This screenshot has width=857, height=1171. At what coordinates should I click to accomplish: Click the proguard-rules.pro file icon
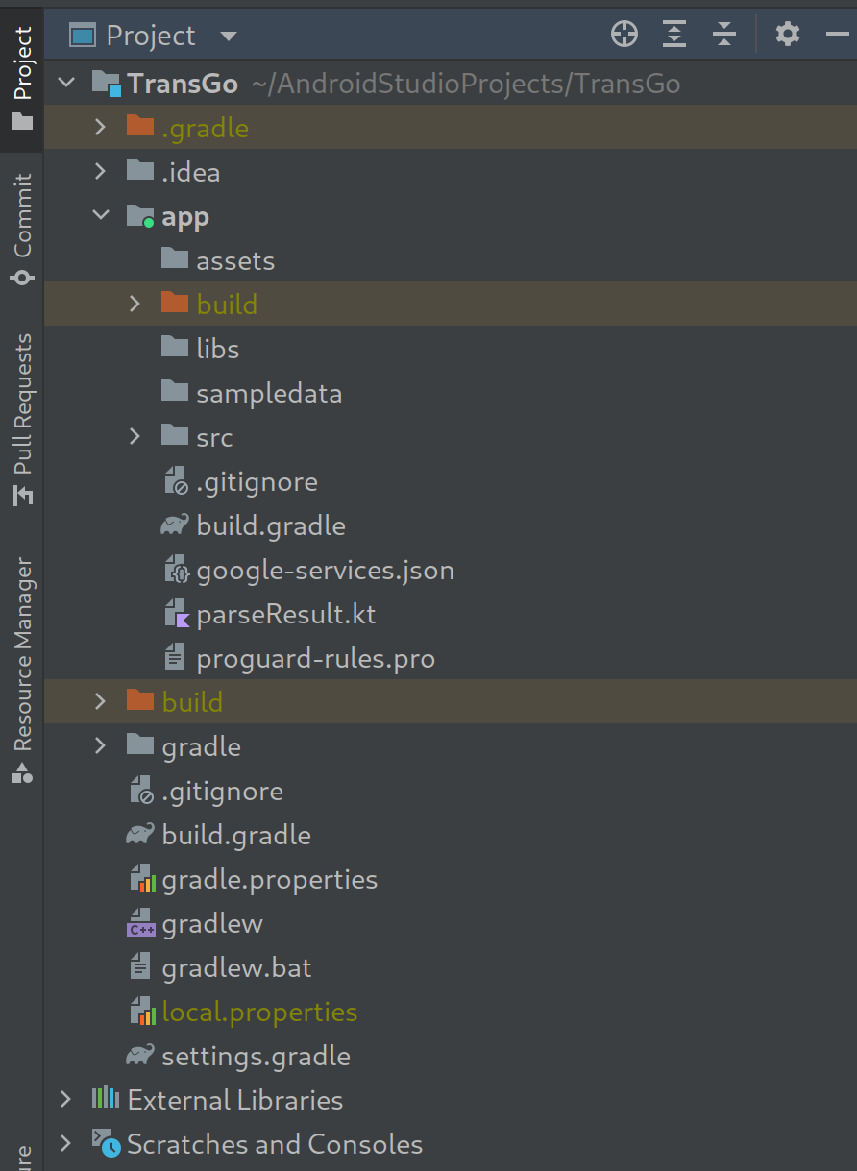175,658
